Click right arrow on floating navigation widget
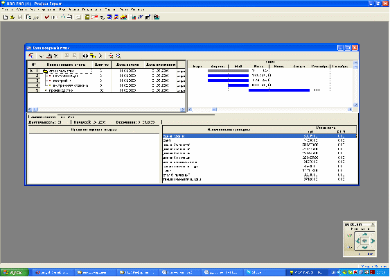This screenshot has height=277, width=390. (x=373, y=241)
